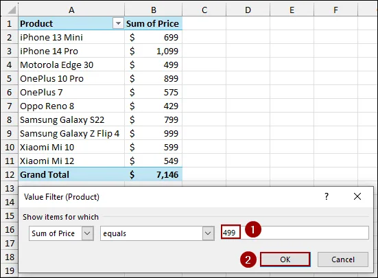Select the Xiaomi Mi 12 cell
This screenshot has width=378, height=278.
(x=71, y=161)
